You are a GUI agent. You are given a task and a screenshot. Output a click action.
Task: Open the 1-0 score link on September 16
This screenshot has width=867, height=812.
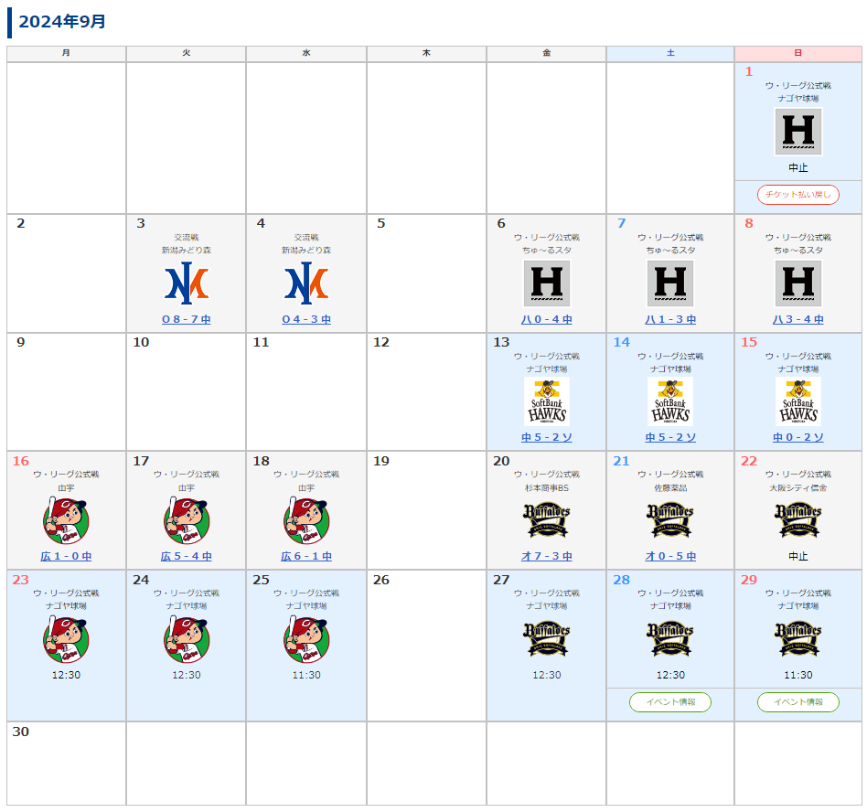click(x=66, y=556)
